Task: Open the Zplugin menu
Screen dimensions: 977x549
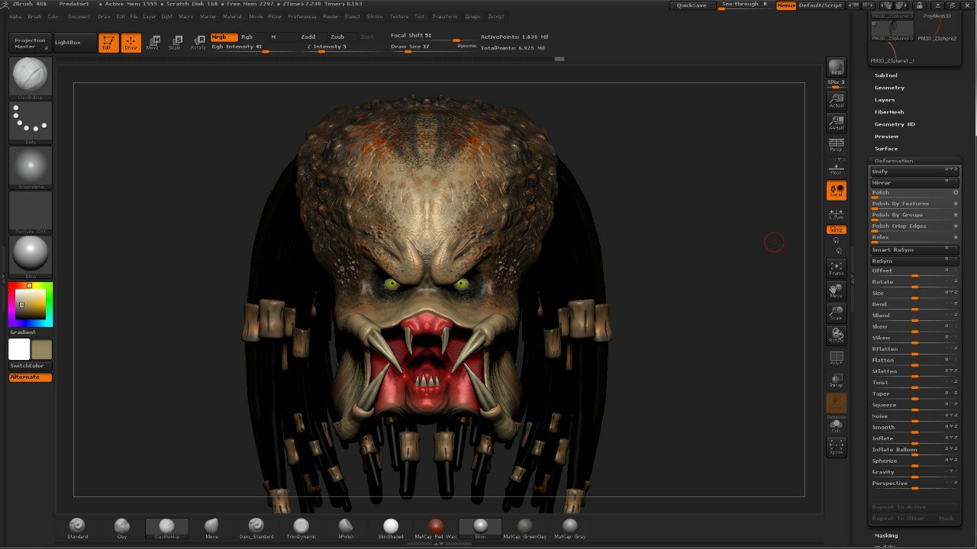Action: (x=472, y=16)
